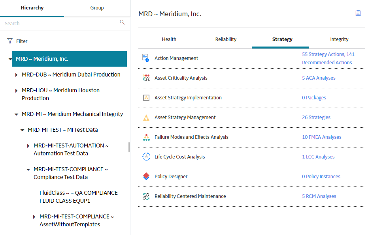Select MRD-HOU ~ Meridium Houston Production
This screenshot has width=368, height=235.
coord(60,94)
